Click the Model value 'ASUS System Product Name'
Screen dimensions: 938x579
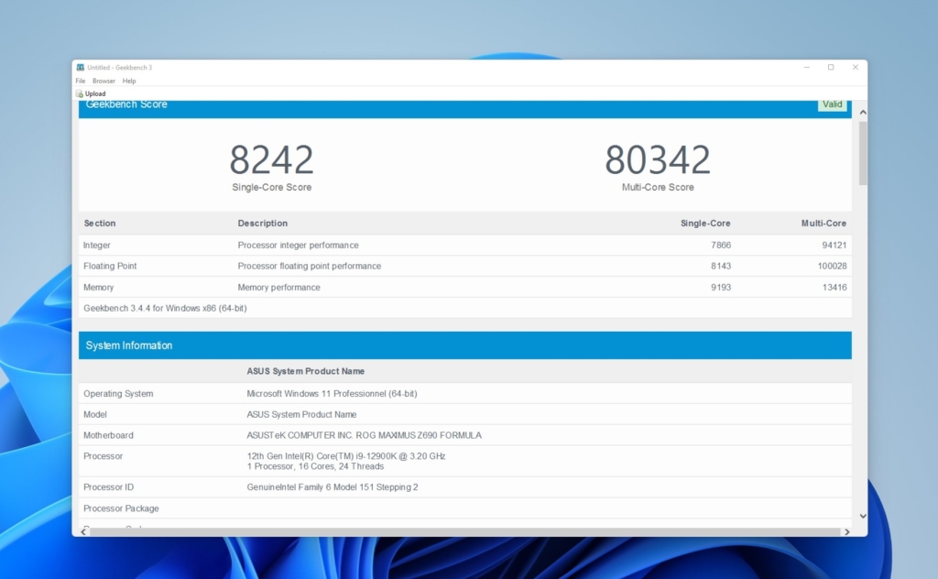click(301, 414)
